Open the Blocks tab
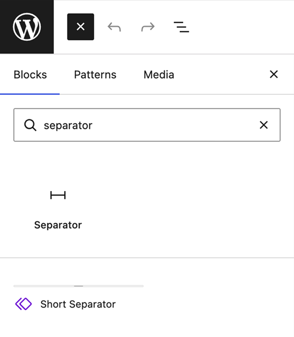294x337 pixels. point(30,75)
